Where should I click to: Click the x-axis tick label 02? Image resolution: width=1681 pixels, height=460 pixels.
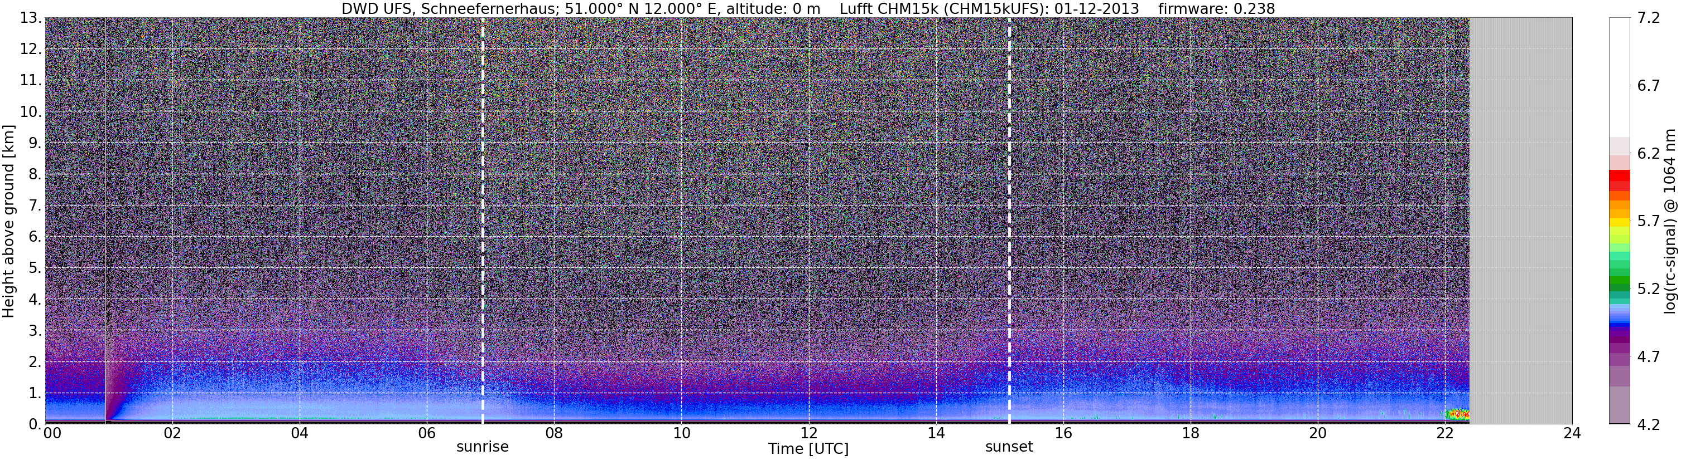[172, 434]
